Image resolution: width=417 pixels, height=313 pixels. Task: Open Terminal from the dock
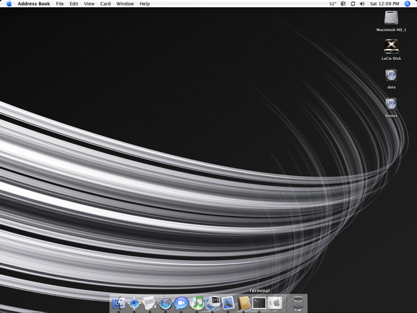point(259,303)
